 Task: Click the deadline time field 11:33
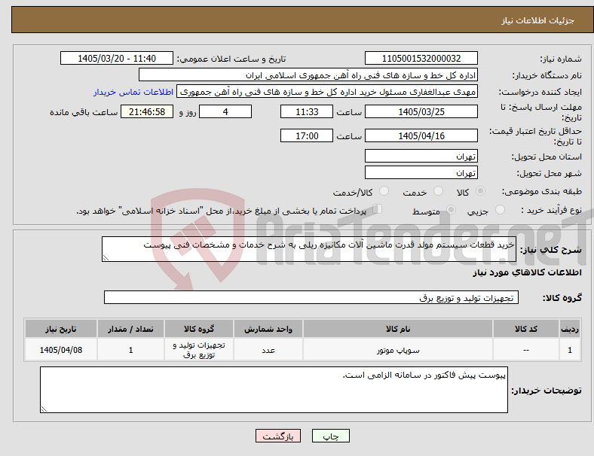click(307, 111)
